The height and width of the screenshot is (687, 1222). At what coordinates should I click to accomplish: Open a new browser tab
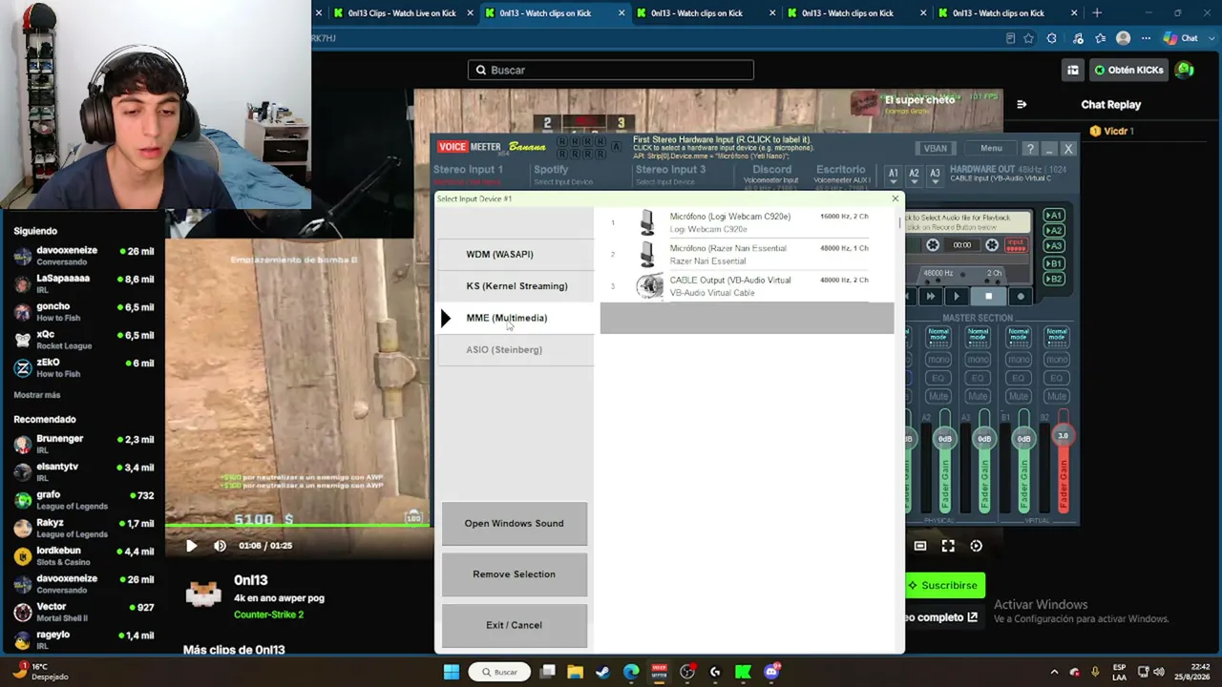pos(1097,13)
